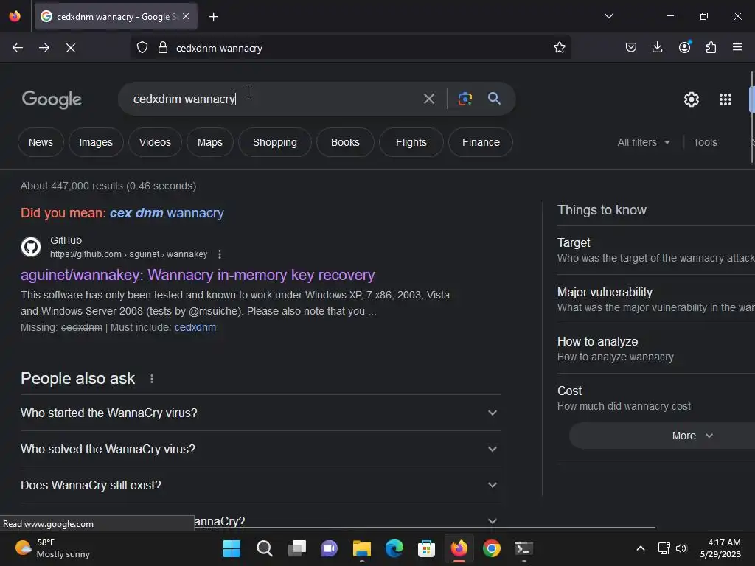
Task: Open Cost in Things to know
Action: click(x=655, y=398)
